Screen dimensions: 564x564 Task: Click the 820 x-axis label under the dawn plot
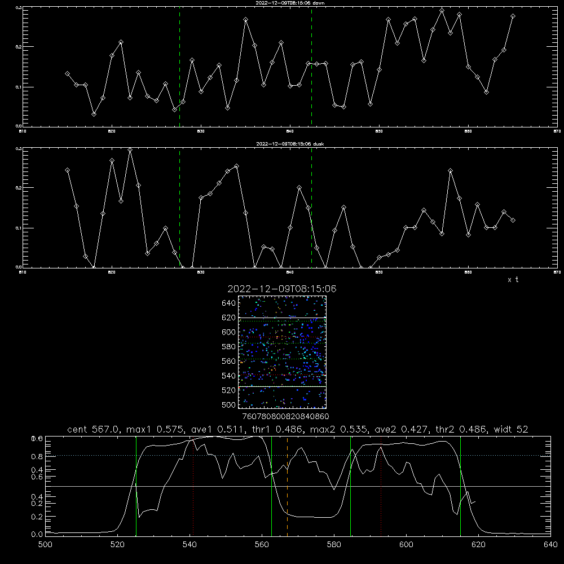tap(112, 131)
